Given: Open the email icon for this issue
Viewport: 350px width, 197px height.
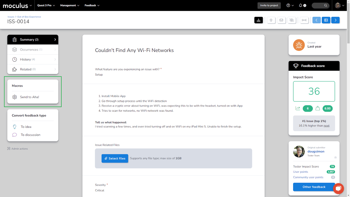Looking at the screenshot, I should (x=281, y=20).
